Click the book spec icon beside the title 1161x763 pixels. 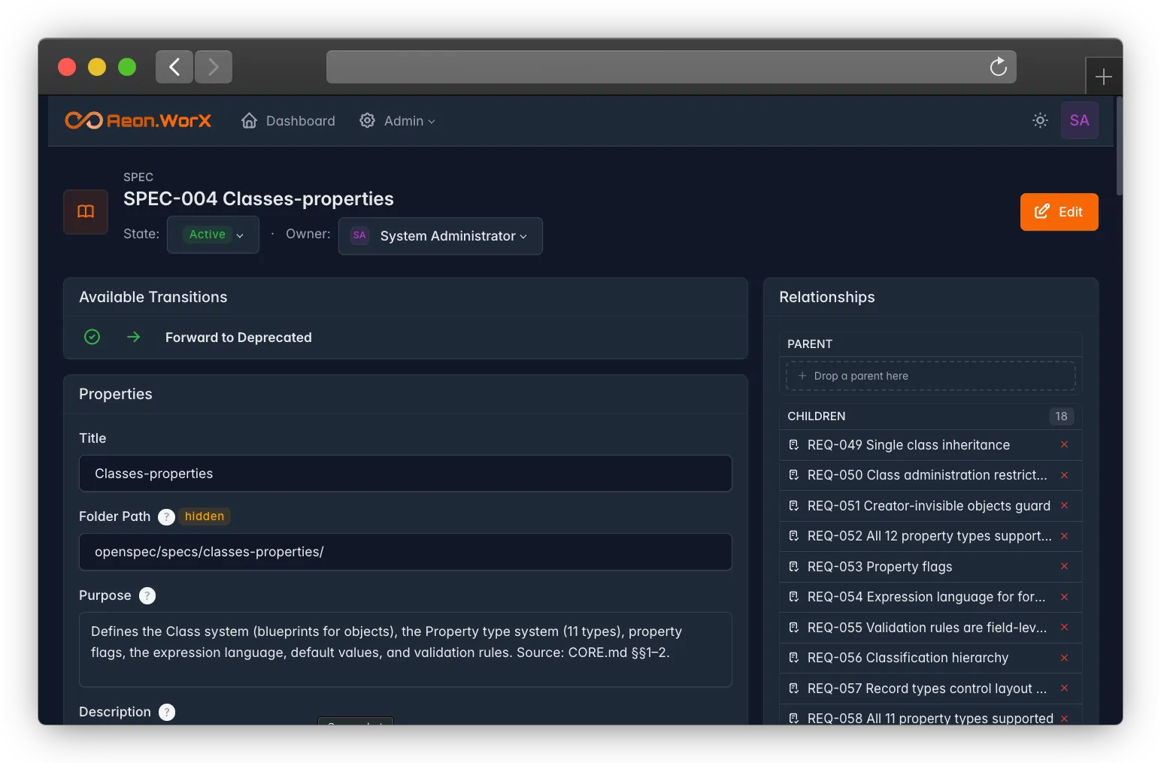[x=86, y=212]
